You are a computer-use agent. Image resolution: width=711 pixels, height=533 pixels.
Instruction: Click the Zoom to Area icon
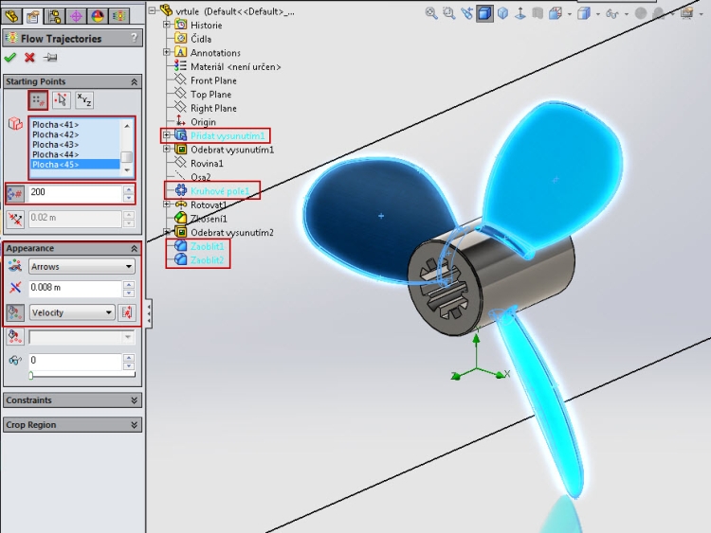pos(449,13)
